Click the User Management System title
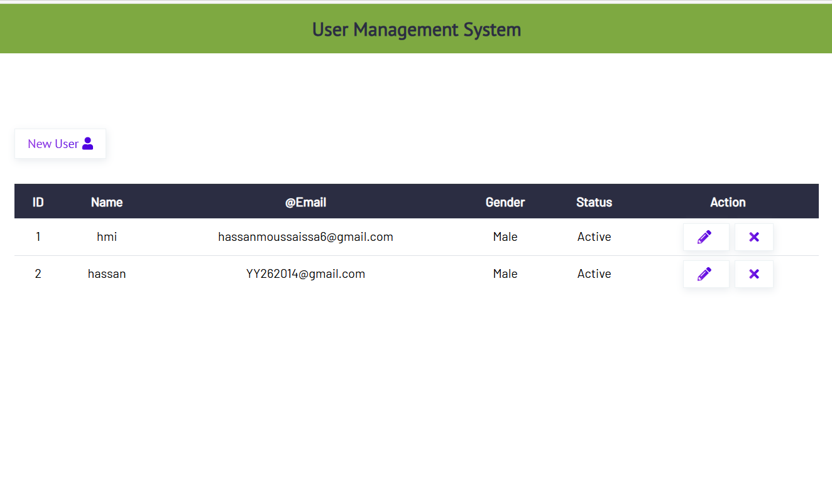Screen dimensions: 832x493 pos(416,29)
